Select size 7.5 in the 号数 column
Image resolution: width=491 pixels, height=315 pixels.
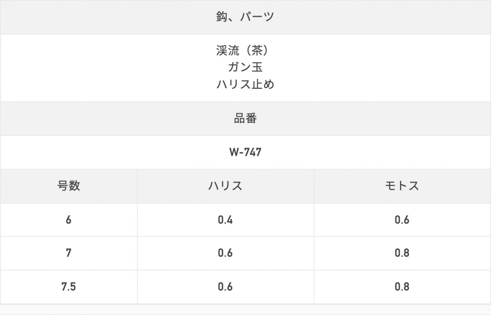(x=68, y=287)
